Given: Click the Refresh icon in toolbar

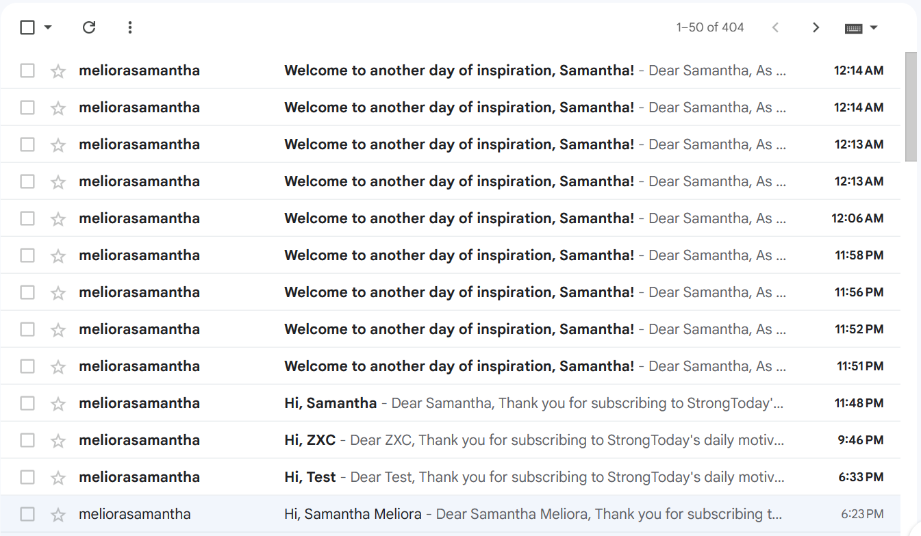Looking at the screenshot, I should [x=89, y=27].
